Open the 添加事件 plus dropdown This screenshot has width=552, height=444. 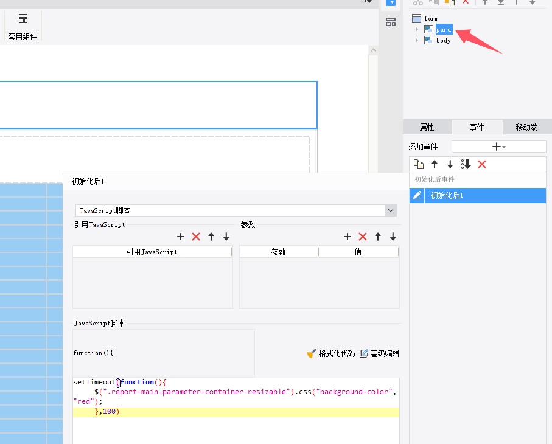pyautogui.click(x=498, y=147)
